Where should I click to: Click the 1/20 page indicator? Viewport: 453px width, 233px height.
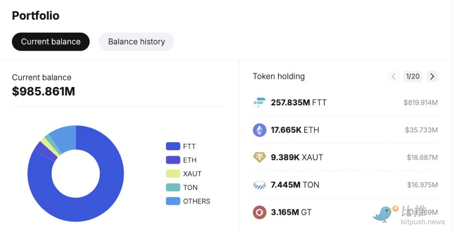pyautogui.click(x=413, y=76)
